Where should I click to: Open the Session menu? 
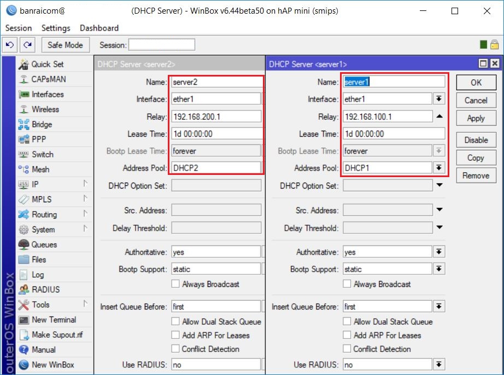pyautogui.click(x=19, y=28)
